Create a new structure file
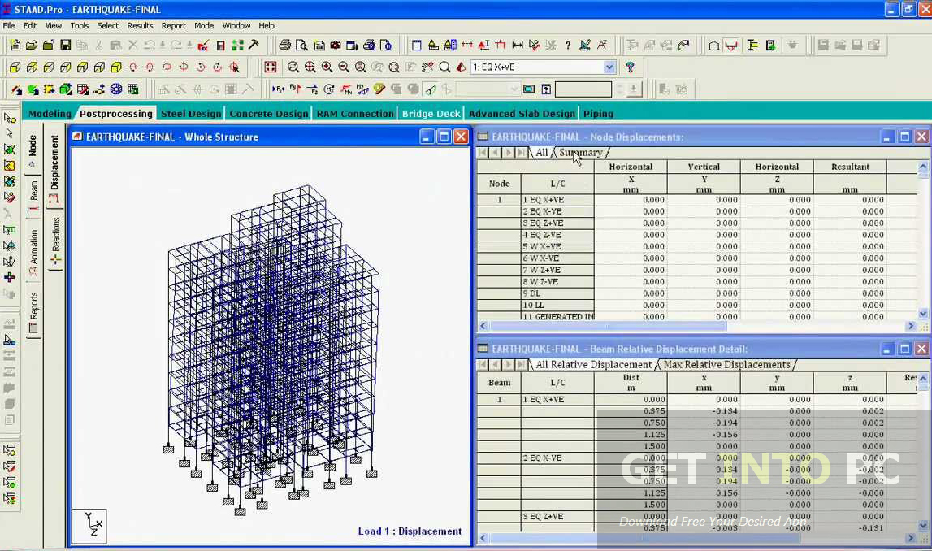This screenshot has height=551, width=932. (x=15, y=46)
